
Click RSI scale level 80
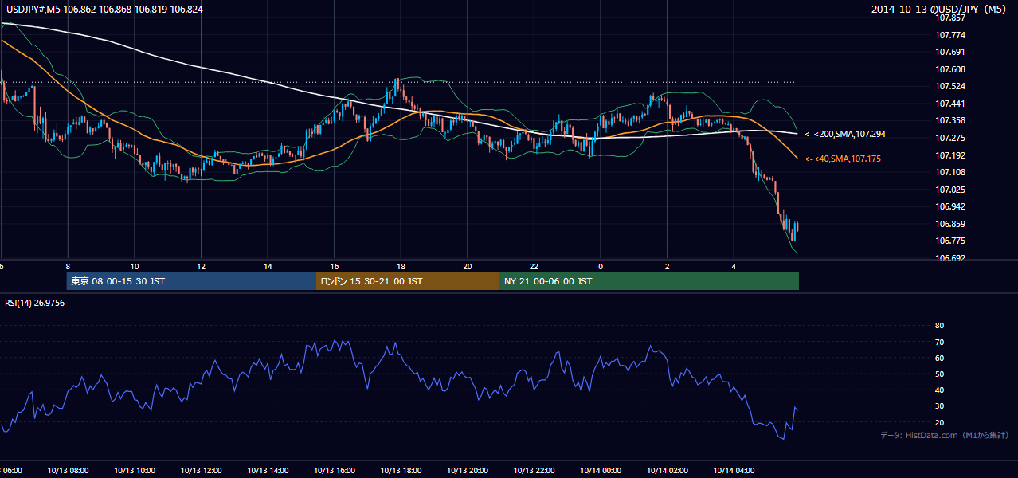939,326
